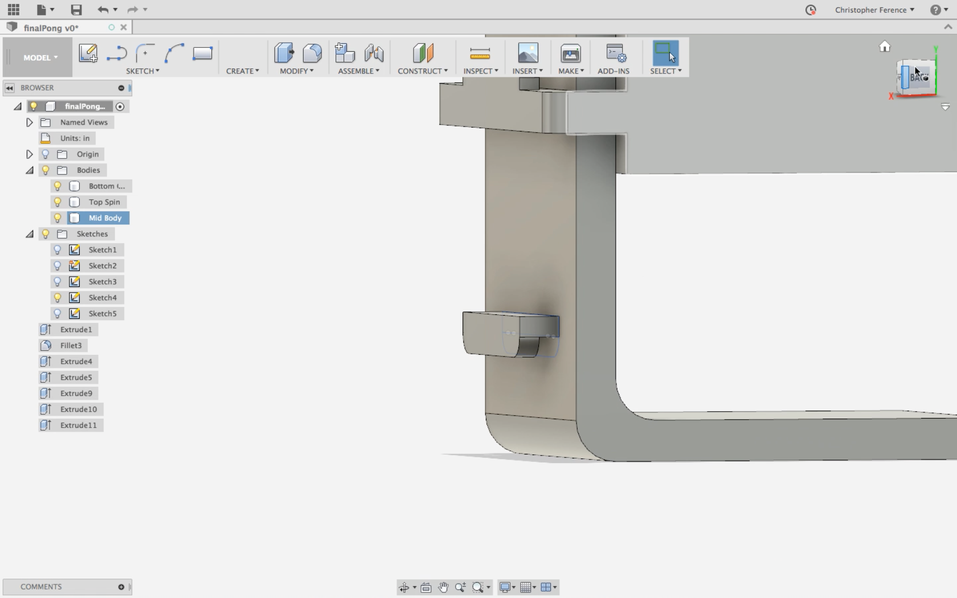957x598 pixels.
Task: Open the COMMENTS panel
Action: point(40,587)
